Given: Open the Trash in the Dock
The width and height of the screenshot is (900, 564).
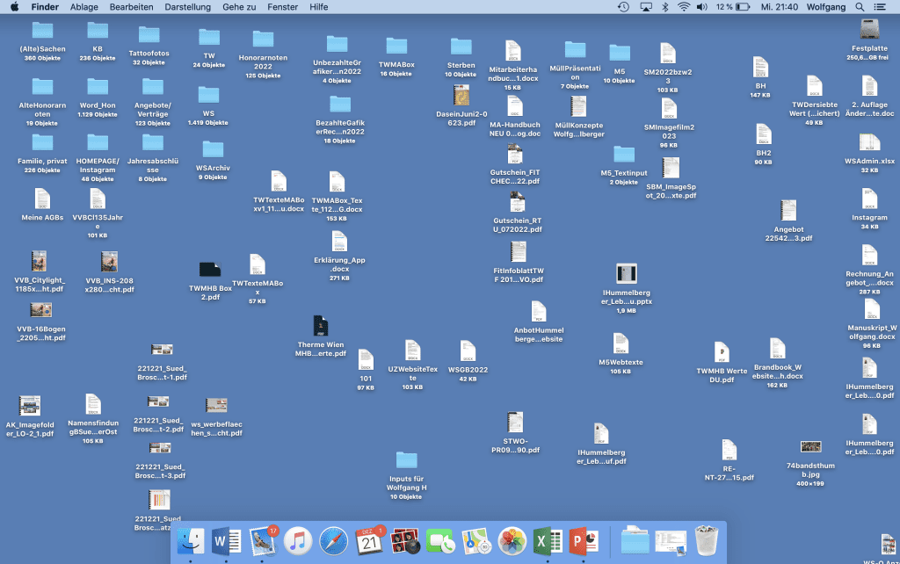Looking at the screenshot, I should pyautogui.click(x=707, y=540).
